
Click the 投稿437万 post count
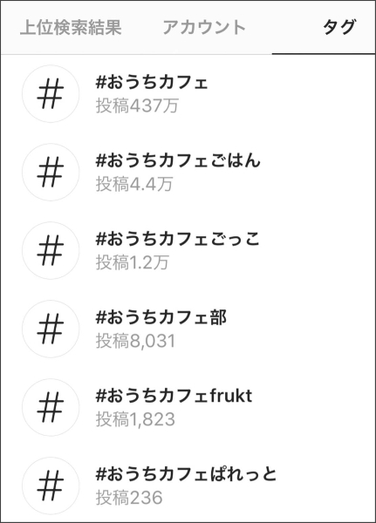137,105
